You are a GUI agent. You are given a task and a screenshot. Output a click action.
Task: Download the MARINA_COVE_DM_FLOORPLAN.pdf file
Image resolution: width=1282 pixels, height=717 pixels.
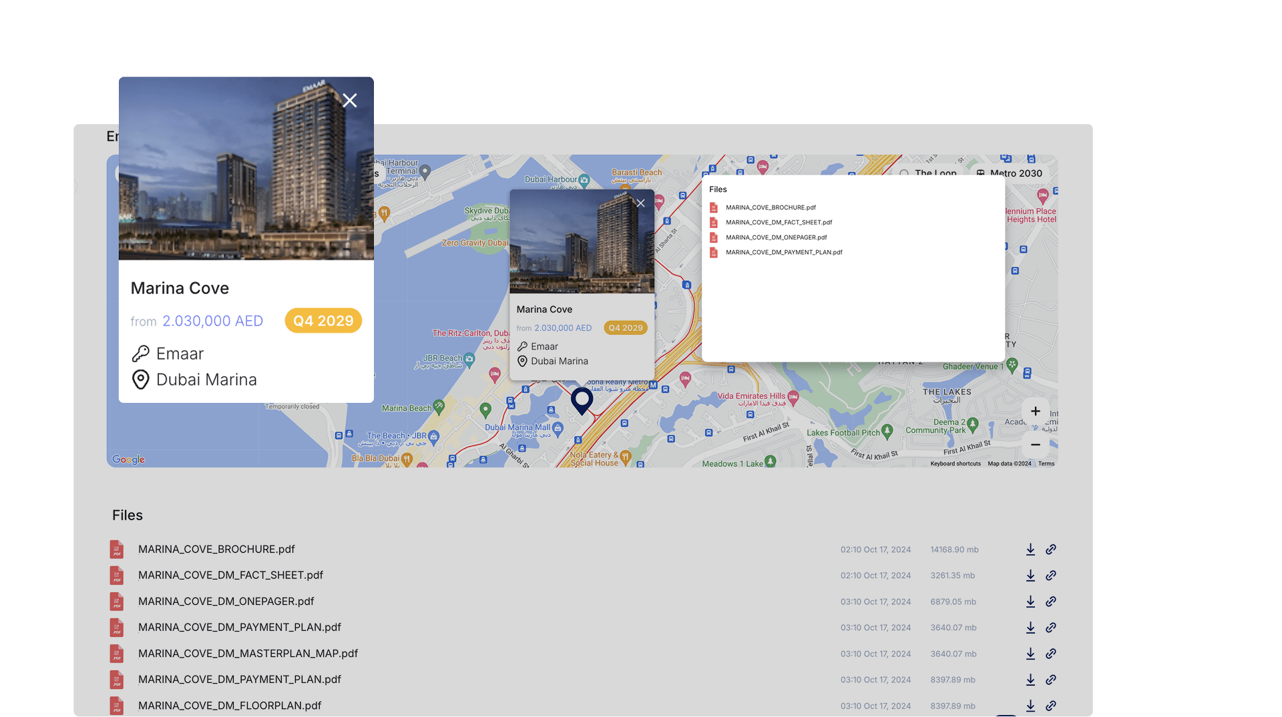point(1030,706)
